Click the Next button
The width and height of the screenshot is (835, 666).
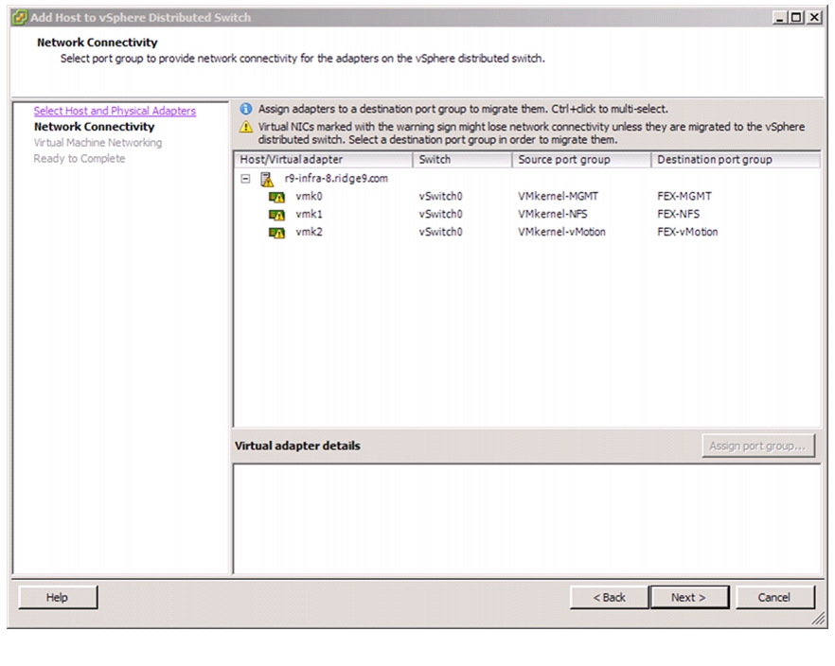(x=689, y=597)
